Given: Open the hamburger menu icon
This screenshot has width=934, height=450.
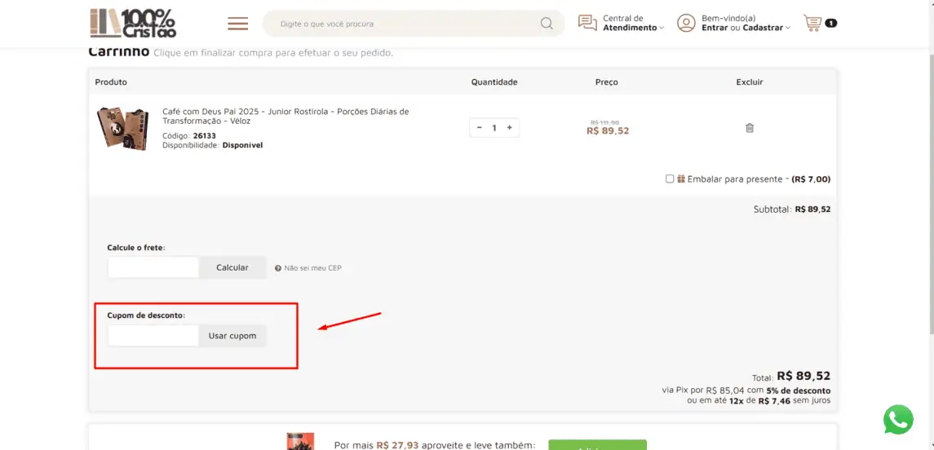Looking at the screenshot, I should click(x=237, y=24).
